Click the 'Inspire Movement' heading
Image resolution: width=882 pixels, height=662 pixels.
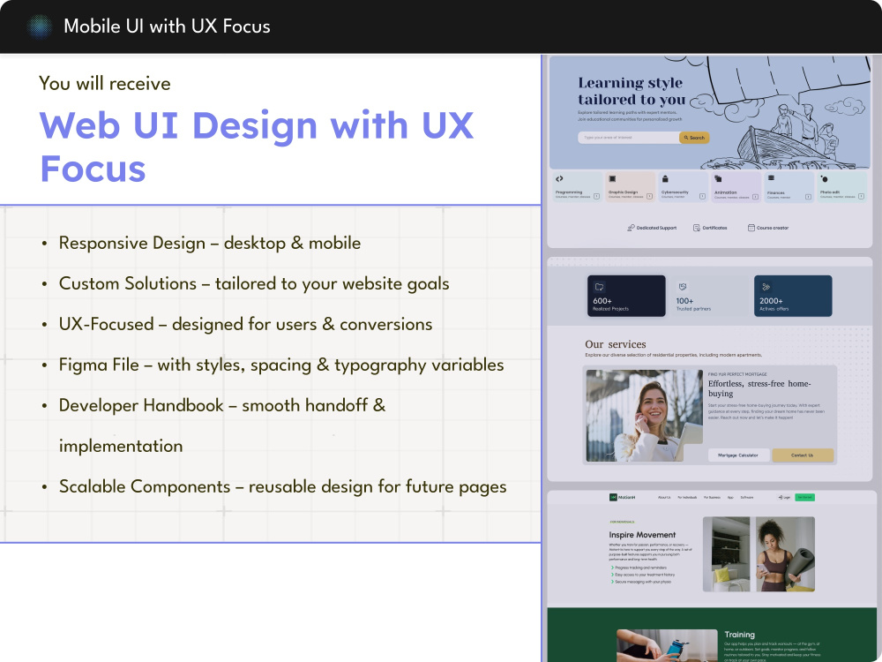tap(642, 535)
